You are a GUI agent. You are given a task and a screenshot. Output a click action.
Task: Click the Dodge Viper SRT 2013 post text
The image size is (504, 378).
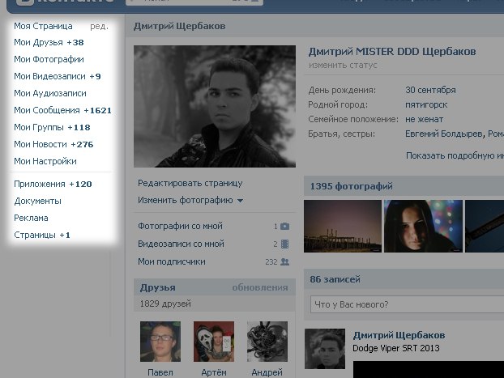point(396,348)
